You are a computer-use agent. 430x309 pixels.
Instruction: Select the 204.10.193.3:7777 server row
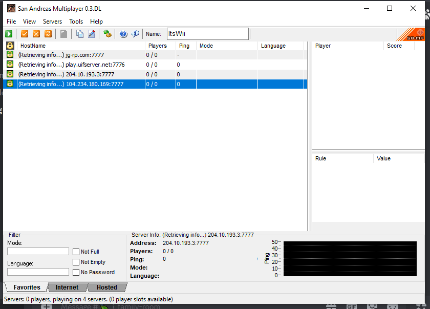point(155,74)
